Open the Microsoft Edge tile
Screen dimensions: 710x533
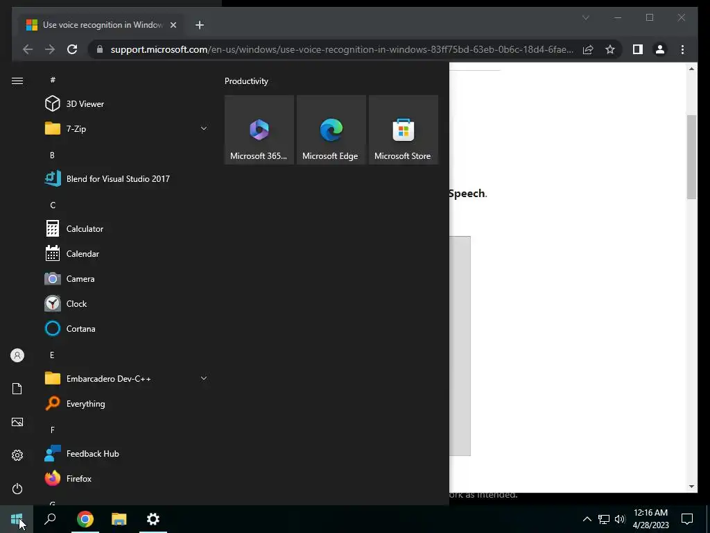331,130
